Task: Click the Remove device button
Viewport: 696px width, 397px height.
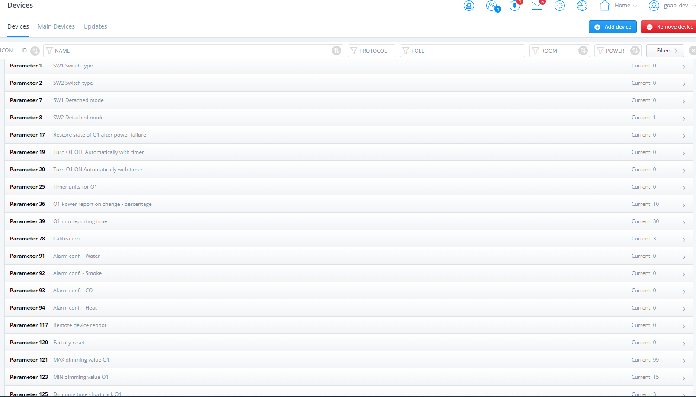Action: [669, 27]
